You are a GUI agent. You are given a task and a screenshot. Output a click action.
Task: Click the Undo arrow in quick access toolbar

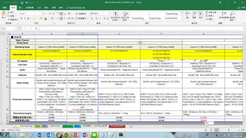tap(27, 3)
